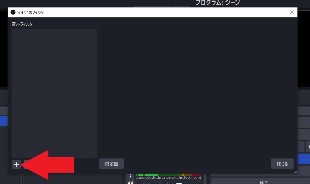310x184 pixels.
Task: Click the OBS logo in dialog title bar
Action: (x=13, y=12)
